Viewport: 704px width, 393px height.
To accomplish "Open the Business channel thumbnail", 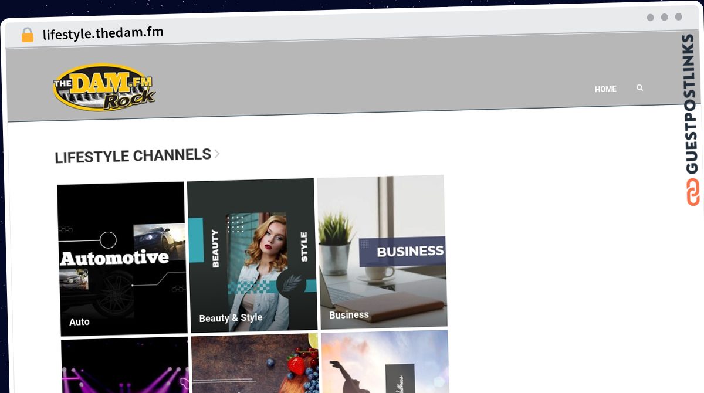I will (x=382, y=252).
